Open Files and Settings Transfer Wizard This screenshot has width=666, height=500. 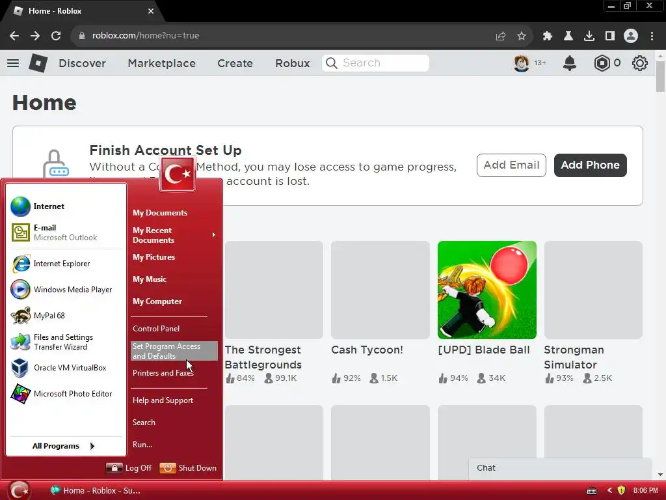click(x=66, y=342)
